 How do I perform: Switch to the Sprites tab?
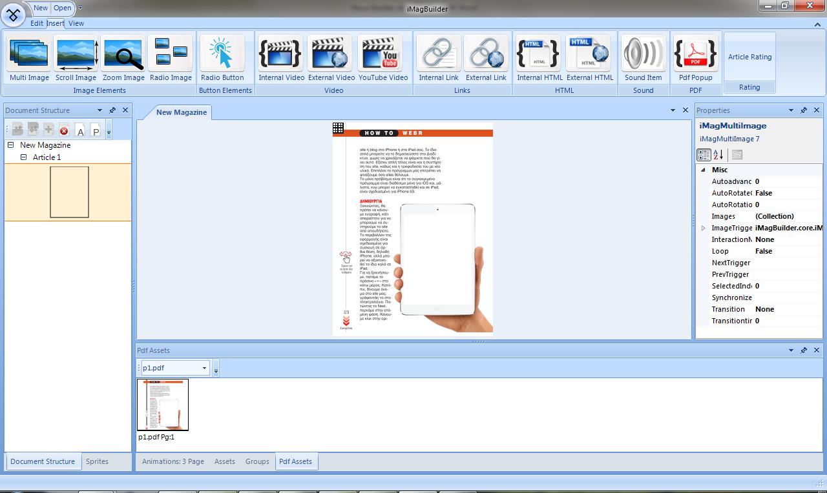(x=98, y=461)
